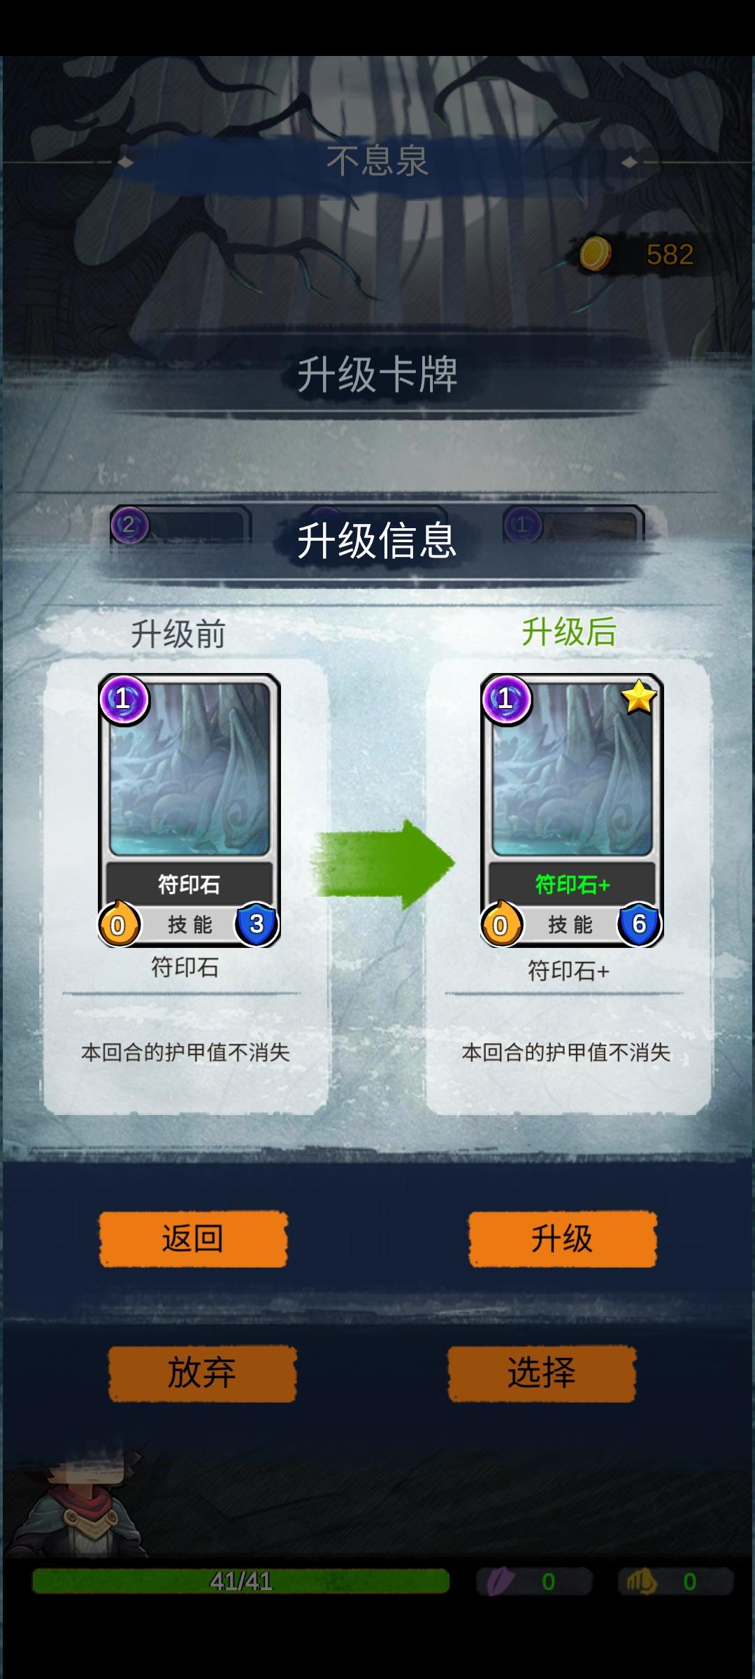Screen dimensions: 755x1679
Task: Tap the 升级信息 header banner
Action: 377,541
